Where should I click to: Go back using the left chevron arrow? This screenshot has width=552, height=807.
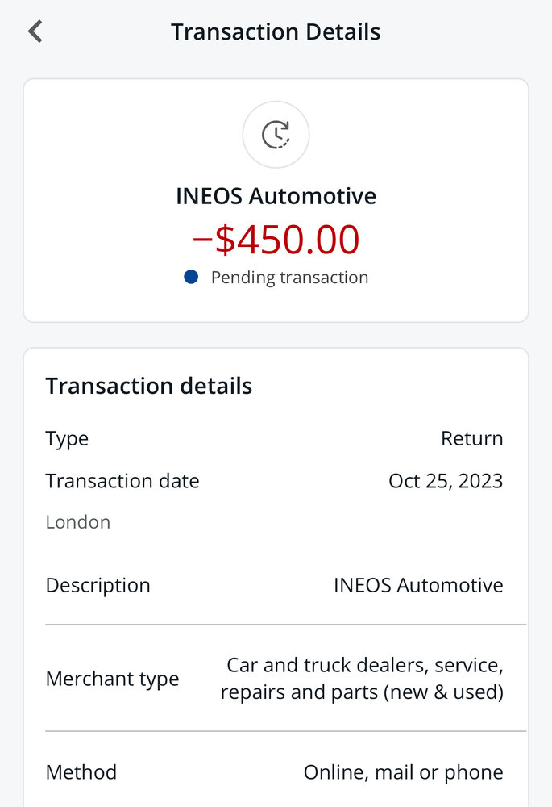point(35,31)
